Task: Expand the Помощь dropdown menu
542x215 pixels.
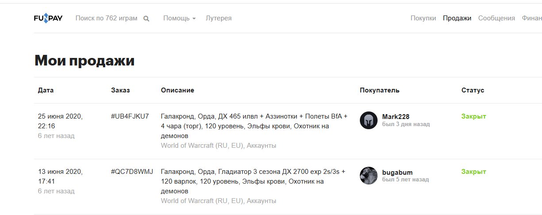Action: [x=179, y=18]
